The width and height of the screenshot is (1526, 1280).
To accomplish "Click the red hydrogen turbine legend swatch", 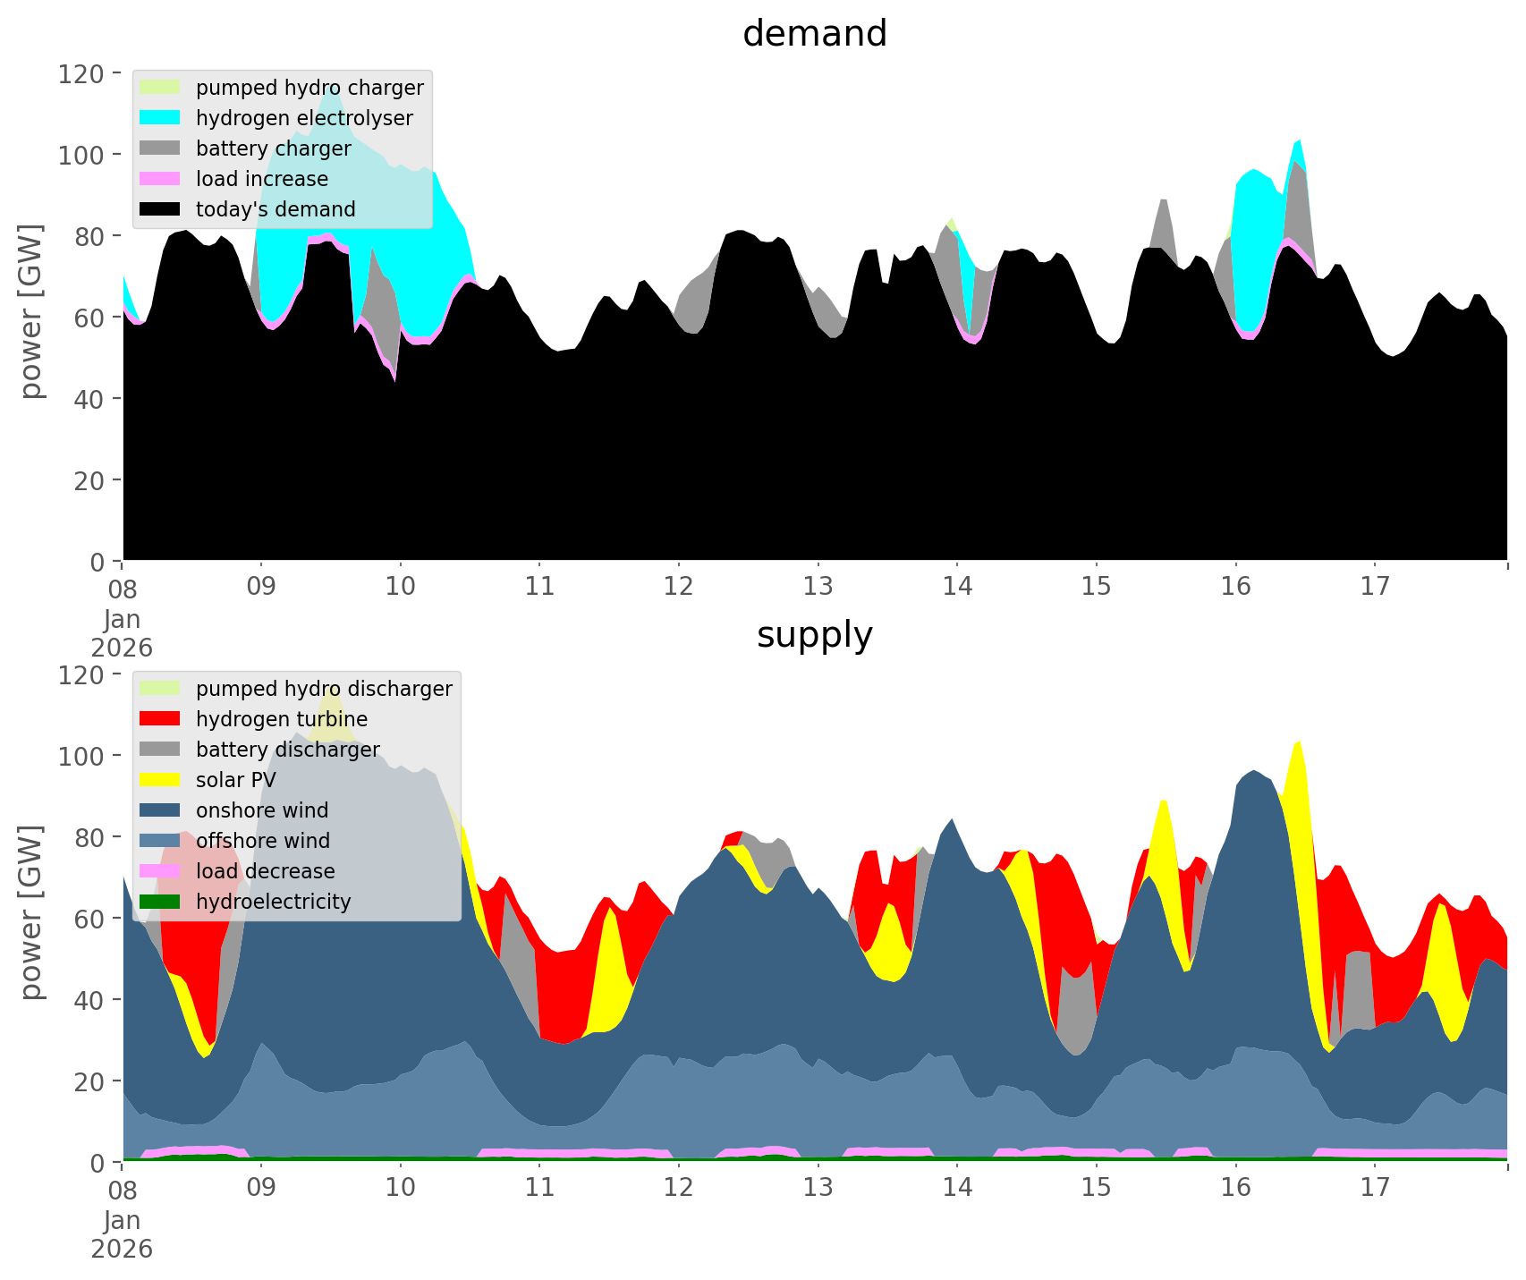I will tap(161, 719).
